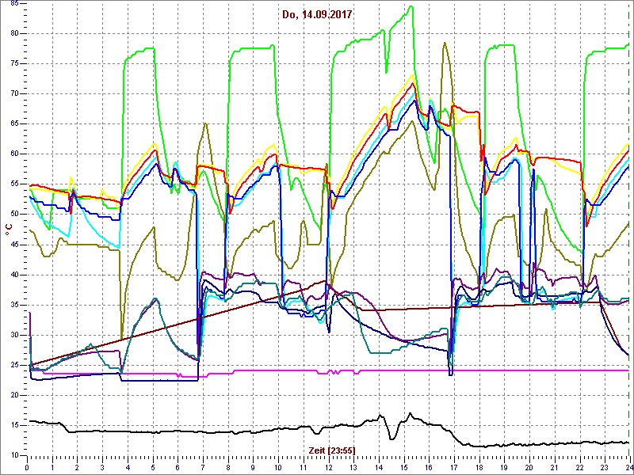Click the olive curve's peak near 7:00
This screenshot has width=634, height=475.
(x=206, y=123)
